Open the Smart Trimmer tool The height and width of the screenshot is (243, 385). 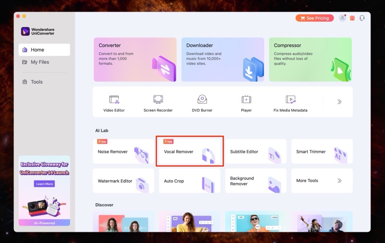point(322,151)
